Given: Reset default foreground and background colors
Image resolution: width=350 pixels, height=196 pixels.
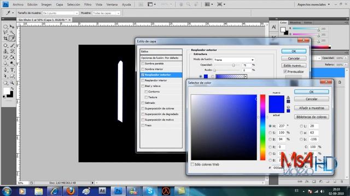Looking at the screenshot, I should point(4,97).
